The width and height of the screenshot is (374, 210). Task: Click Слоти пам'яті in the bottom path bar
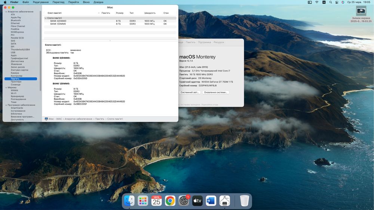[x=115, y=119]
